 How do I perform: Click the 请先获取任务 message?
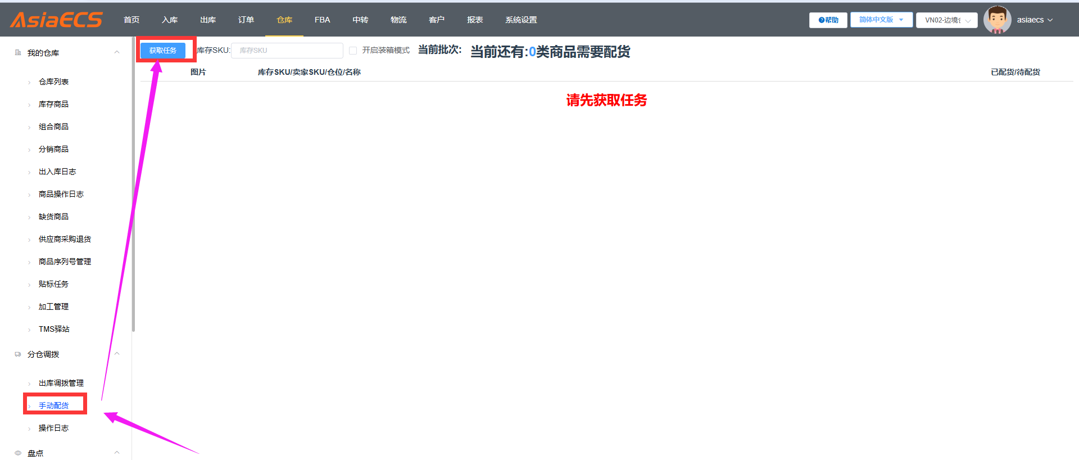click(606, 100)
